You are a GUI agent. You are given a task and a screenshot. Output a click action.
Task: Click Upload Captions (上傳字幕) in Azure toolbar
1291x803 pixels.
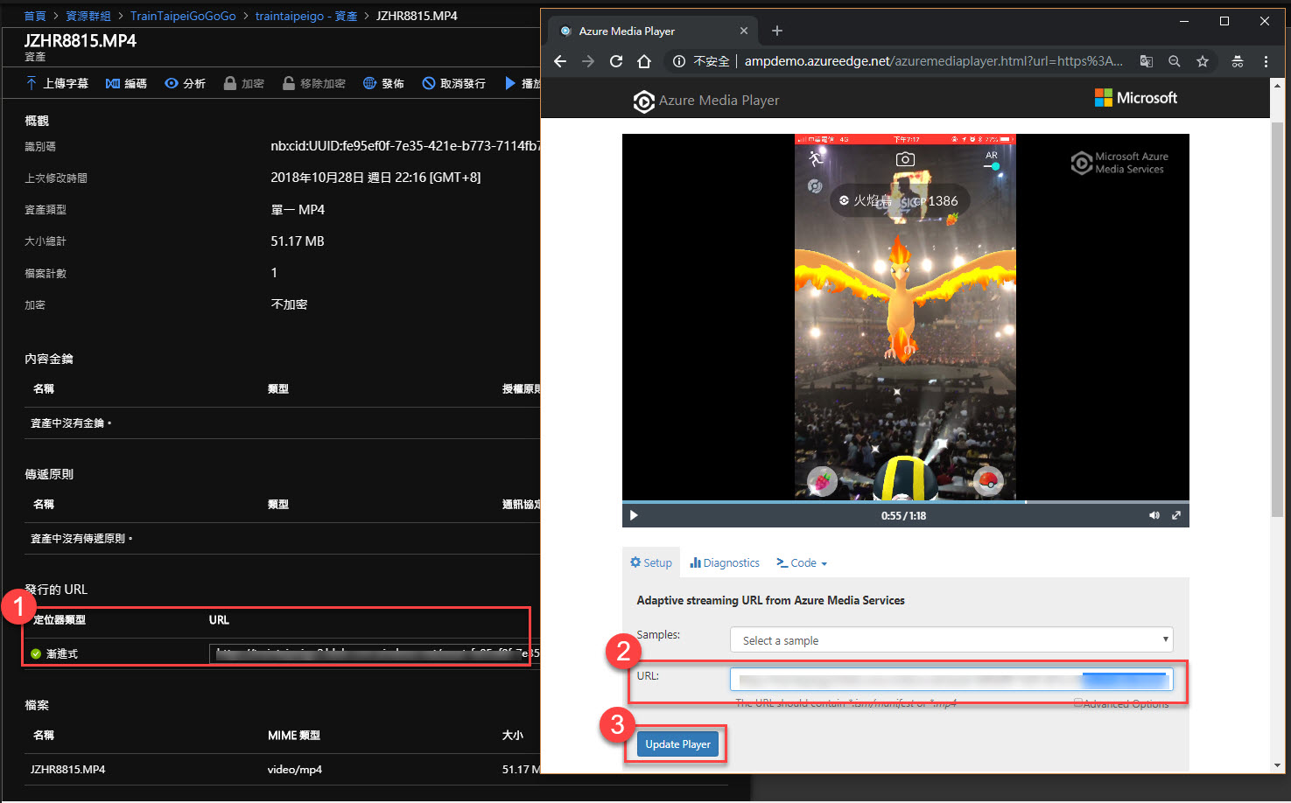click(x=57, y=83)
